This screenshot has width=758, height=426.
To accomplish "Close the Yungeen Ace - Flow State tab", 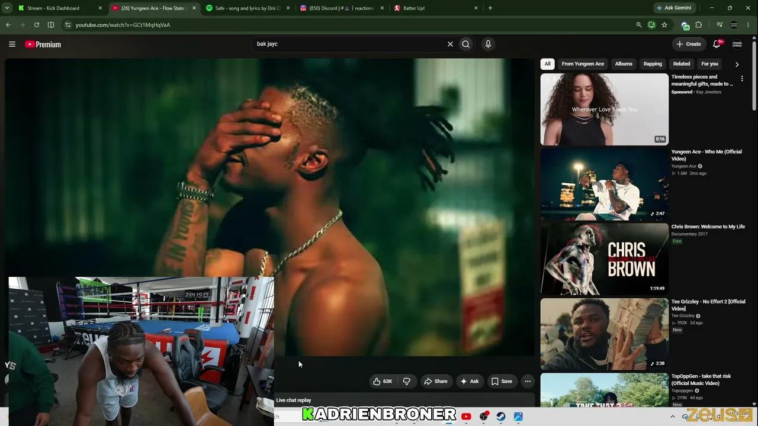I will tap(194, 8).
